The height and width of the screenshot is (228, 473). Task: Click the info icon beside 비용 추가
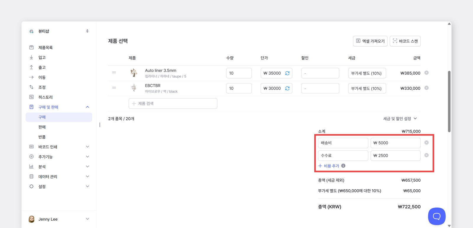343,166
